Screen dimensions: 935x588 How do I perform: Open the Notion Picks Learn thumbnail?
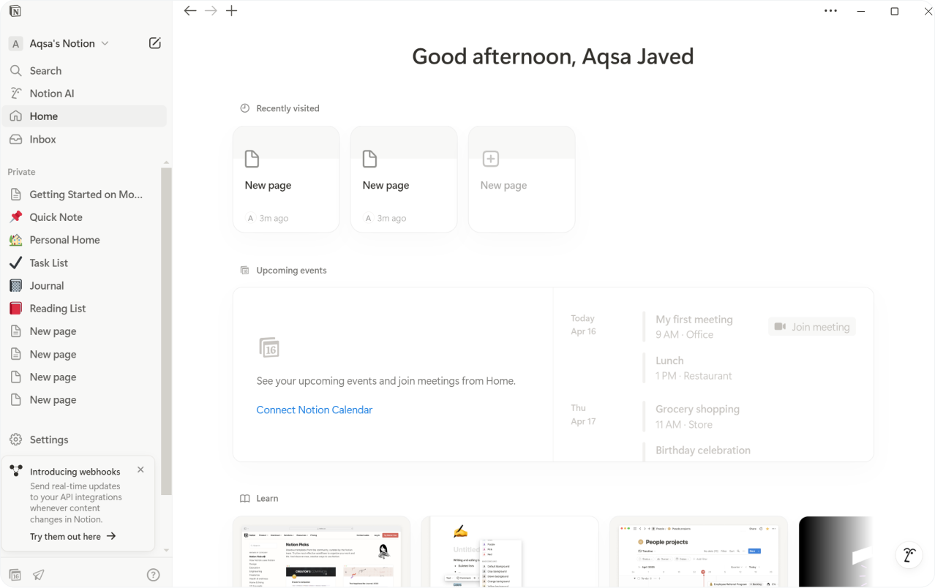(x=322, y=552)
